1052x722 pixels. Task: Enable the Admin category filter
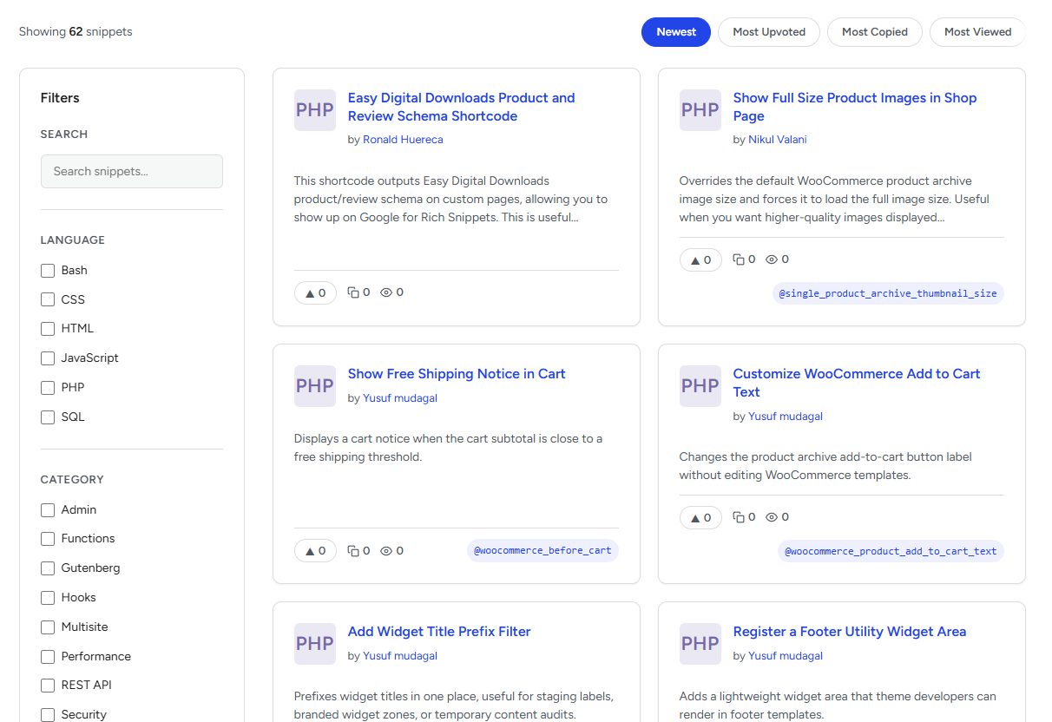48,510
